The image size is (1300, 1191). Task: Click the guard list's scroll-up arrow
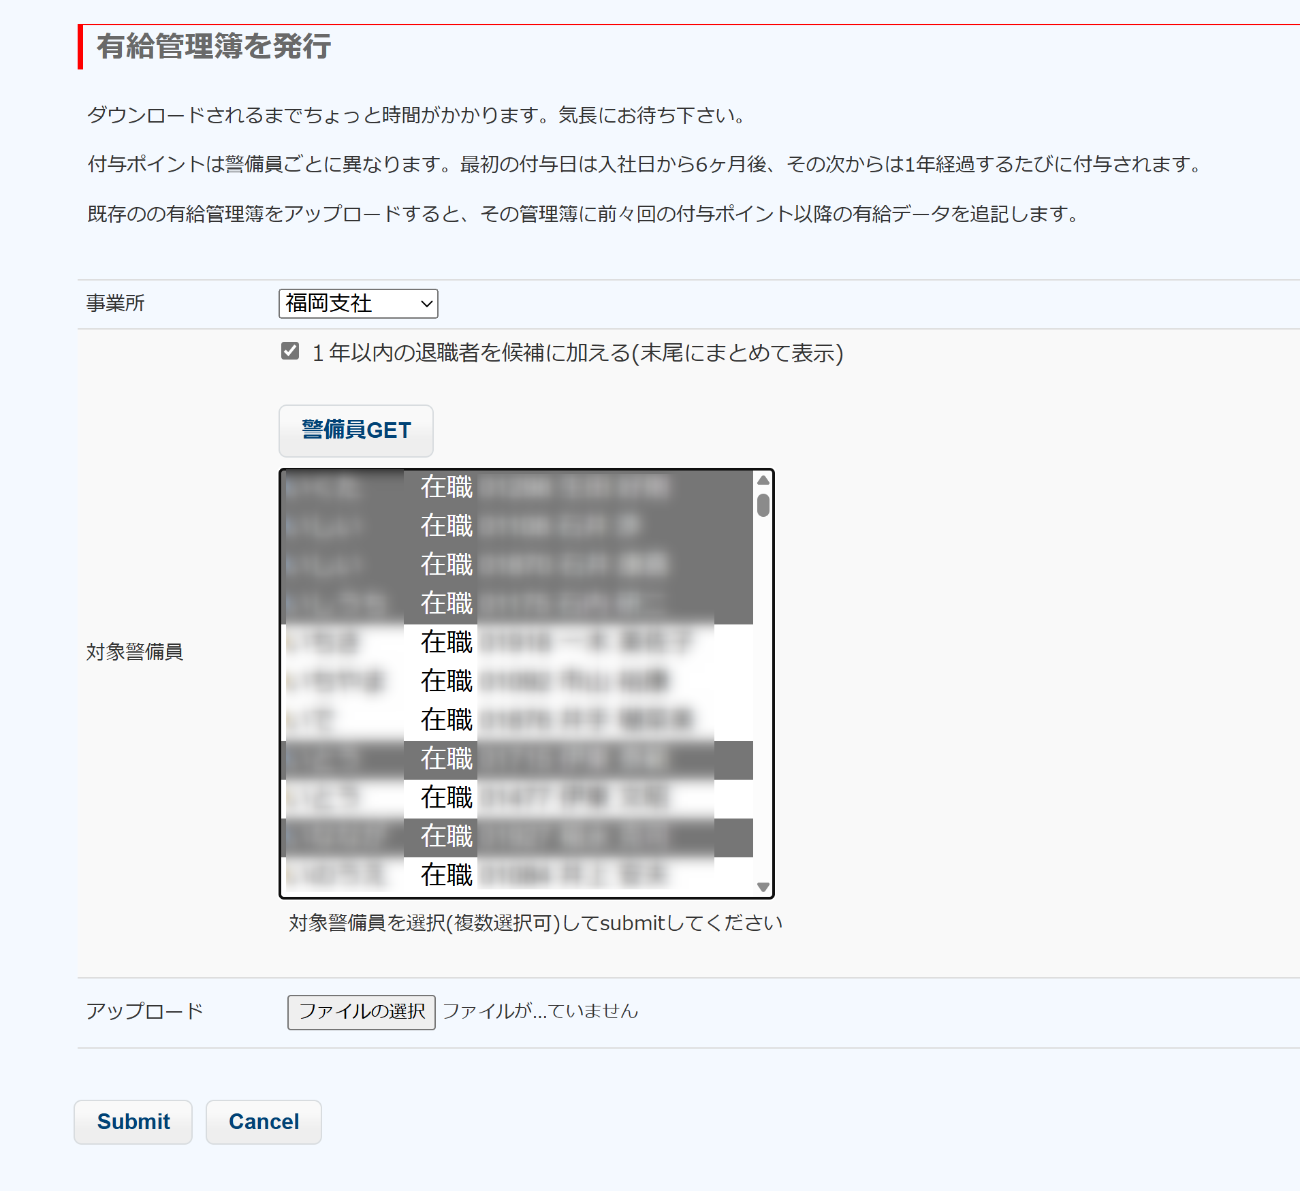(x=763, y=480)
